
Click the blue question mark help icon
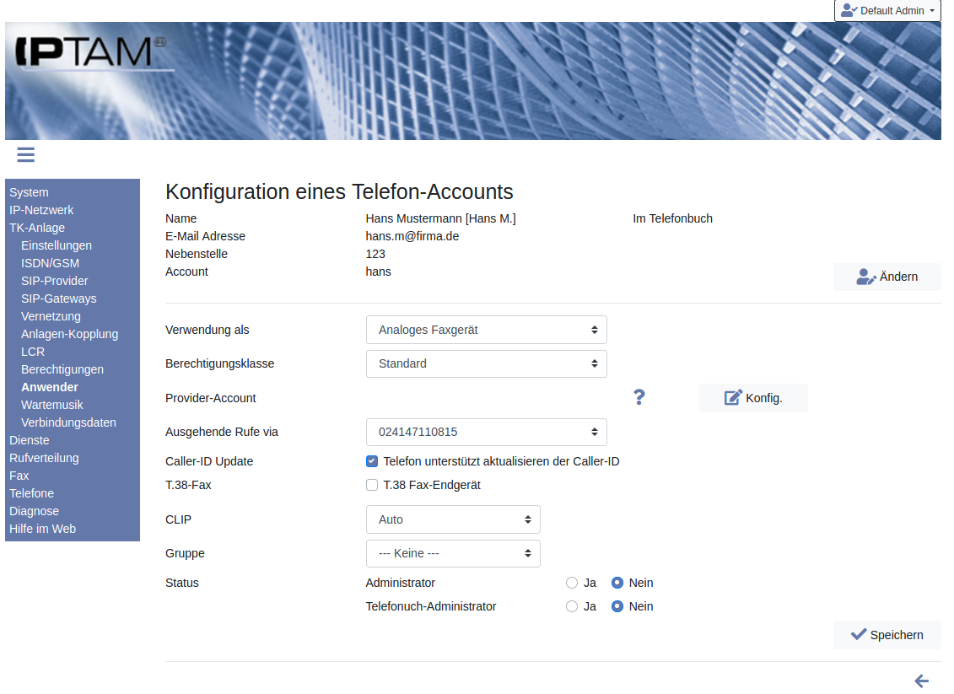coord(639,398)
